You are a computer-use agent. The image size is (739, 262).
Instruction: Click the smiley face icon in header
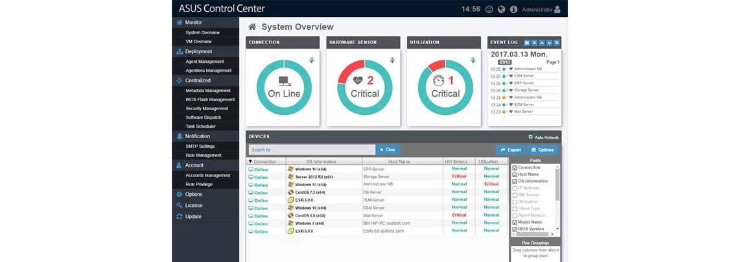coord(489,9)
